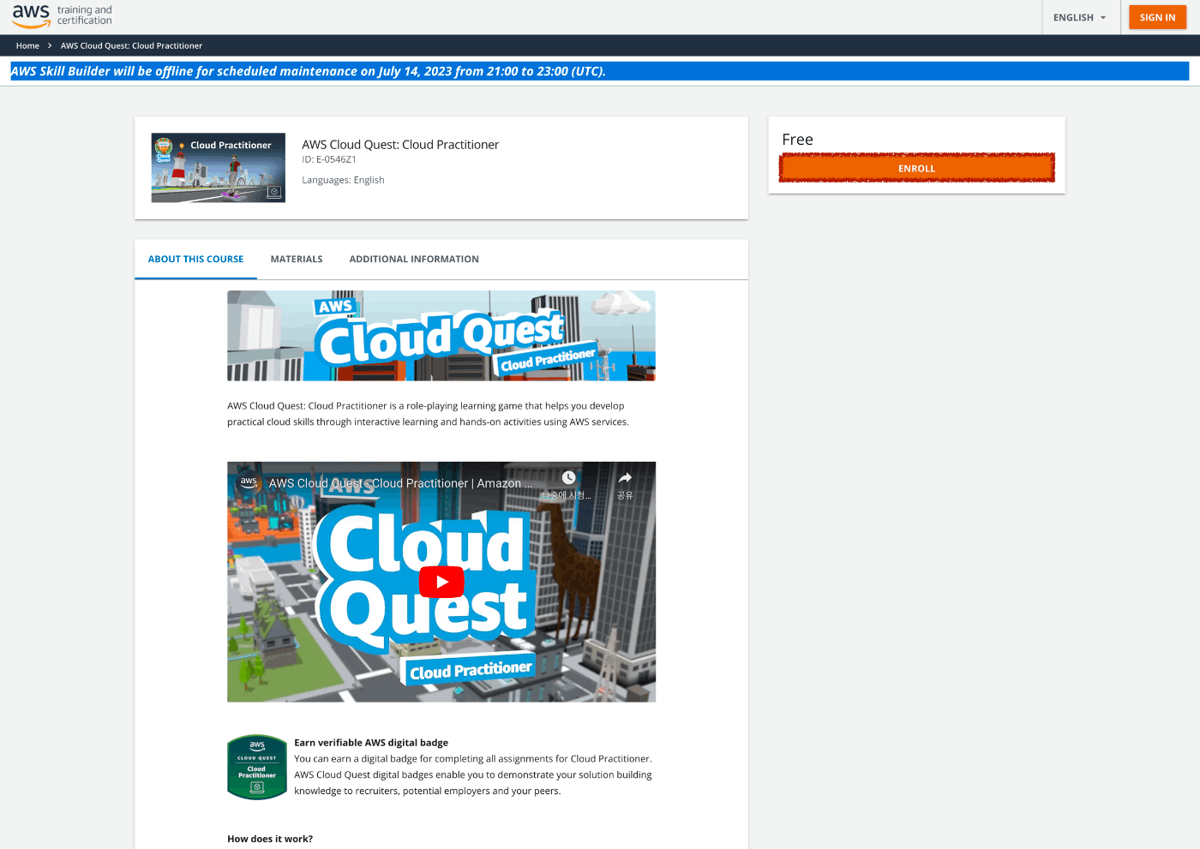Switch to ABOUT THIS COURSE tab
Viewport: 1200px width, 849px height.
195,259
